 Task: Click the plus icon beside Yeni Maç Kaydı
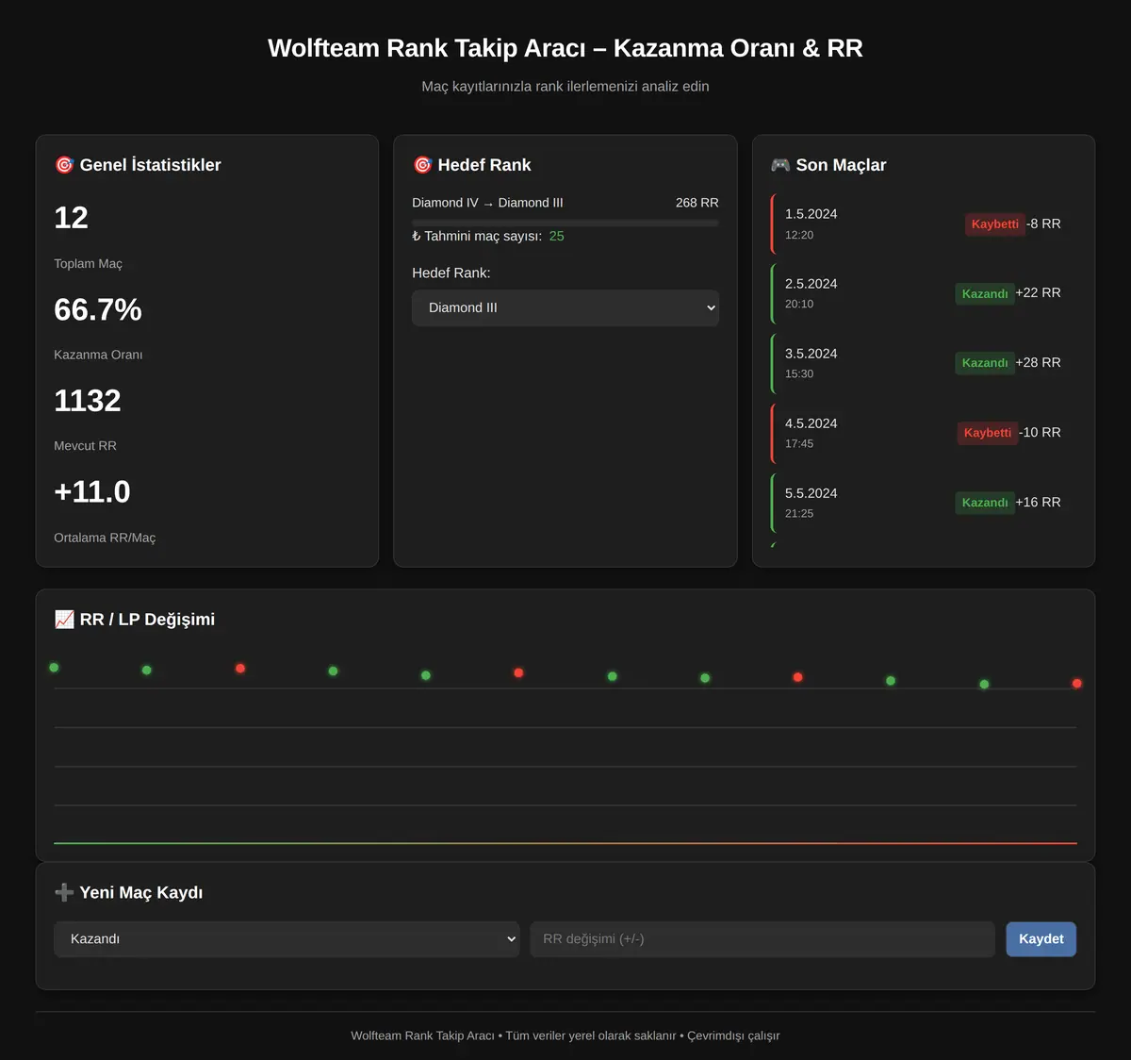click(x=64, y=892)
